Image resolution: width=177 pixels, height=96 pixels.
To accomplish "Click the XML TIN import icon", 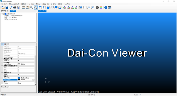I will click(27, 8).
